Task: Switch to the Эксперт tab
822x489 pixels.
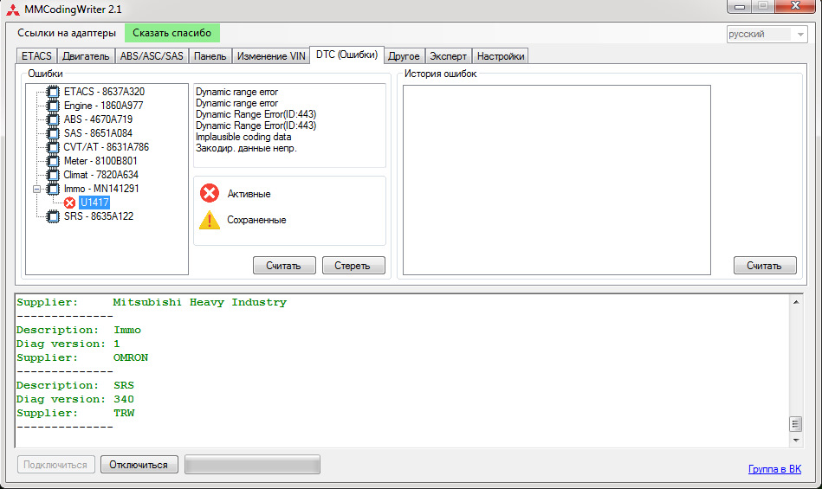Action: click(x=448, y=56)
